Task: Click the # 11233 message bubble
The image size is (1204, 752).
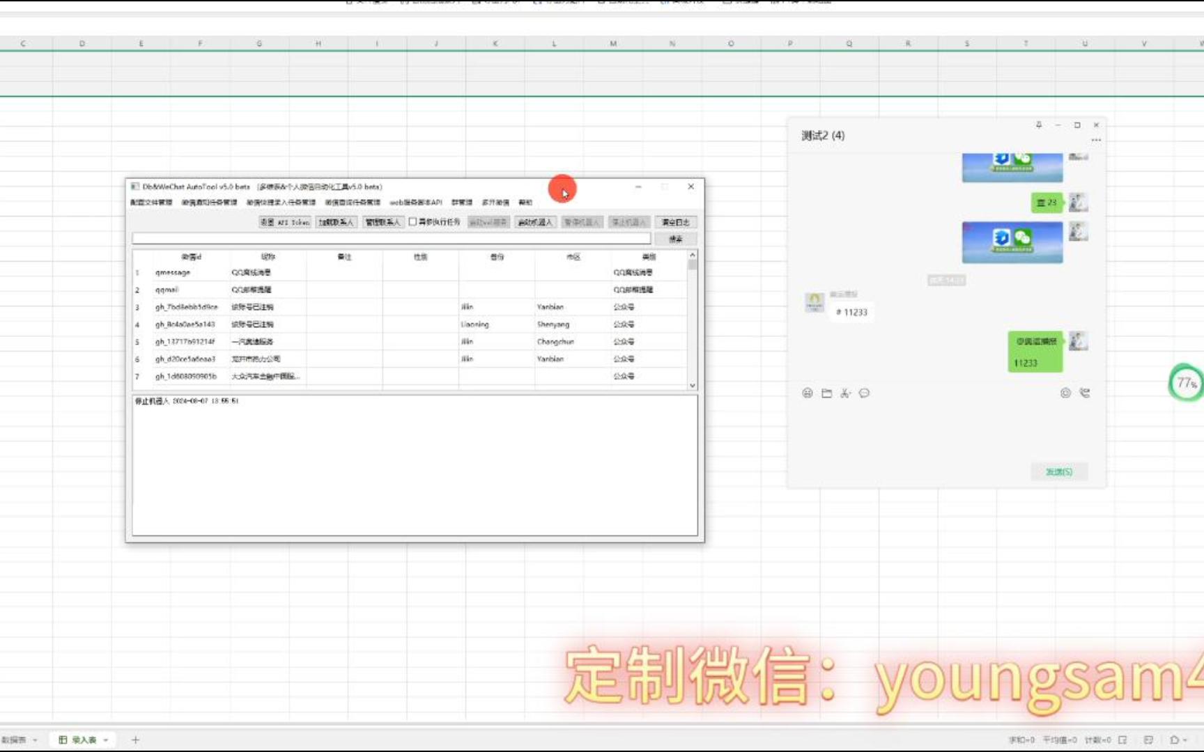Action: coord(851,312)
